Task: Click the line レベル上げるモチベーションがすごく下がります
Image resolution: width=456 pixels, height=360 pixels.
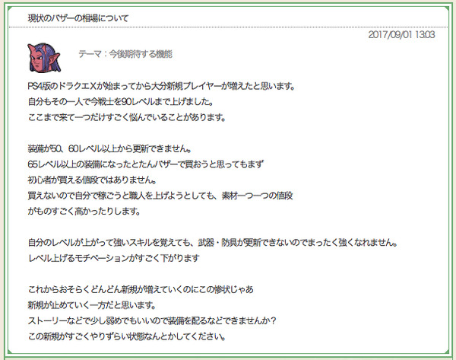Action: click(x=114, y=258)
